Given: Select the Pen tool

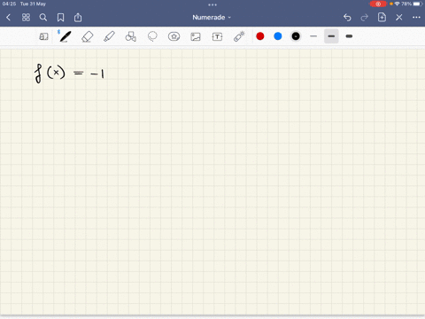Looking at the screenshot, I should (66, 36).
